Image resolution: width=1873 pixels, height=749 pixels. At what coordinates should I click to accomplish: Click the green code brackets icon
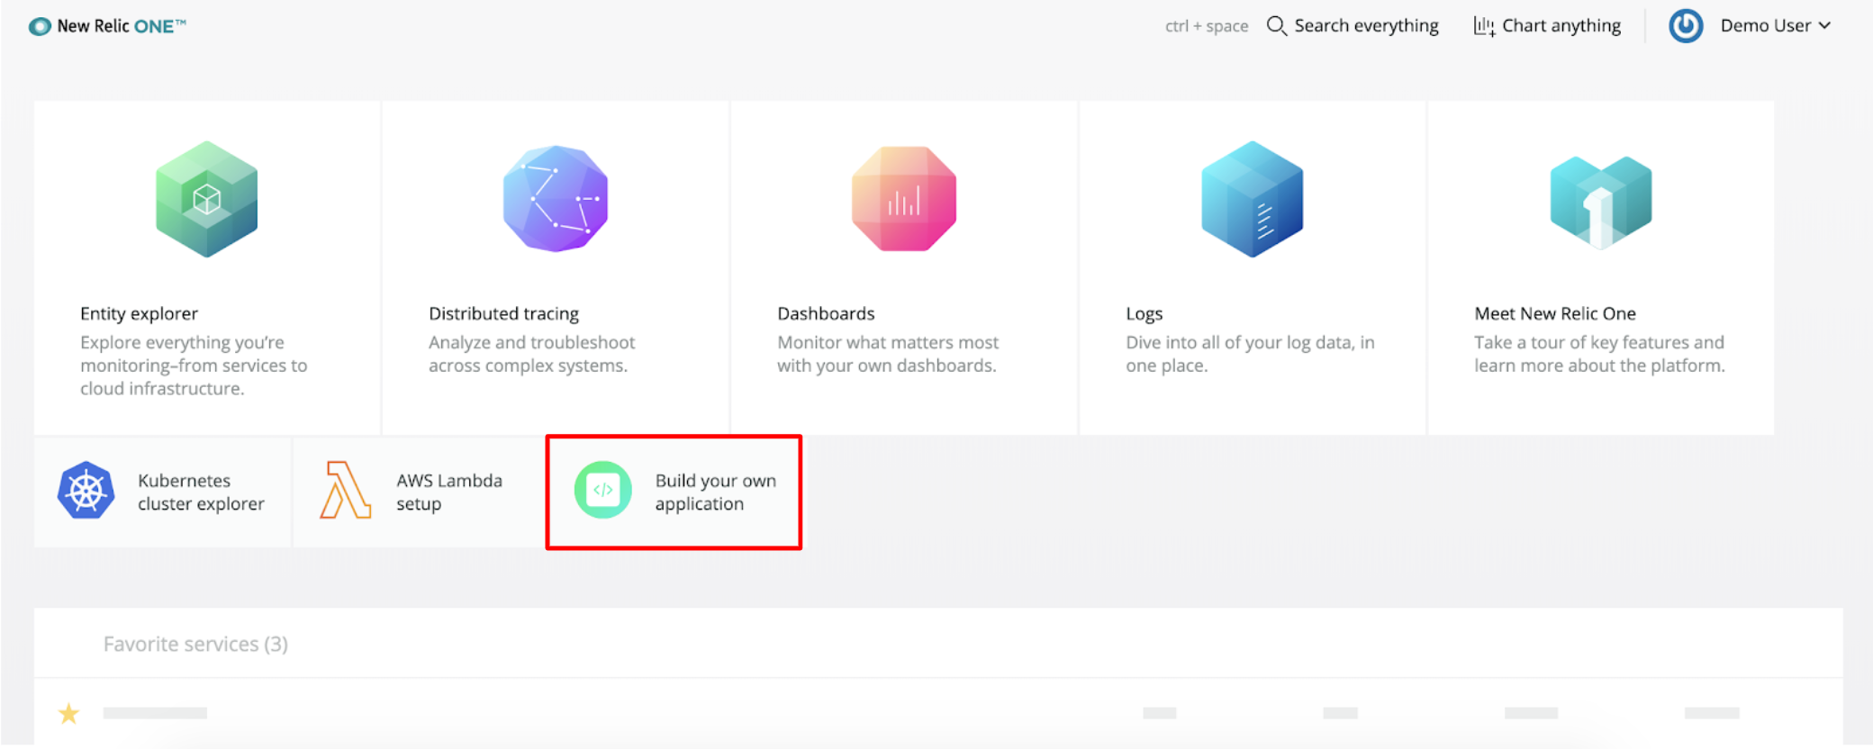click(x=603, y=491)
